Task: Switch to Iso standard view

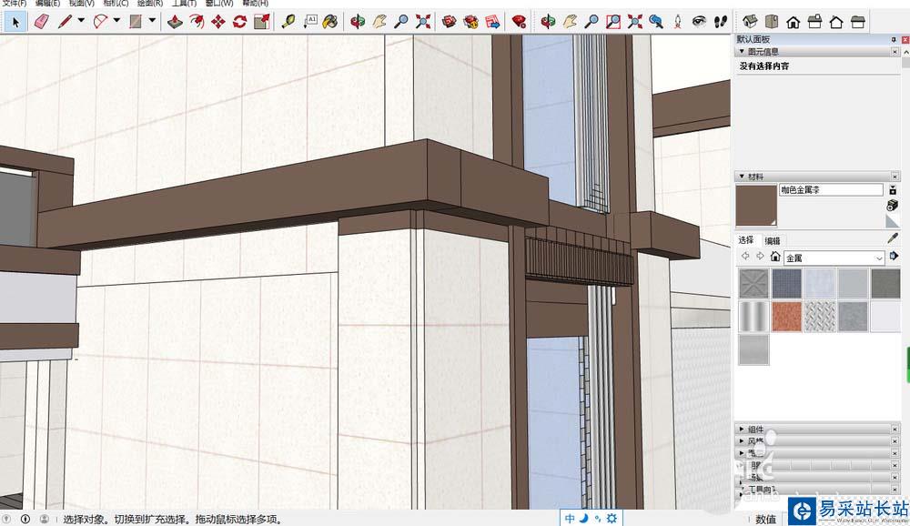Action: click(750, 22)
